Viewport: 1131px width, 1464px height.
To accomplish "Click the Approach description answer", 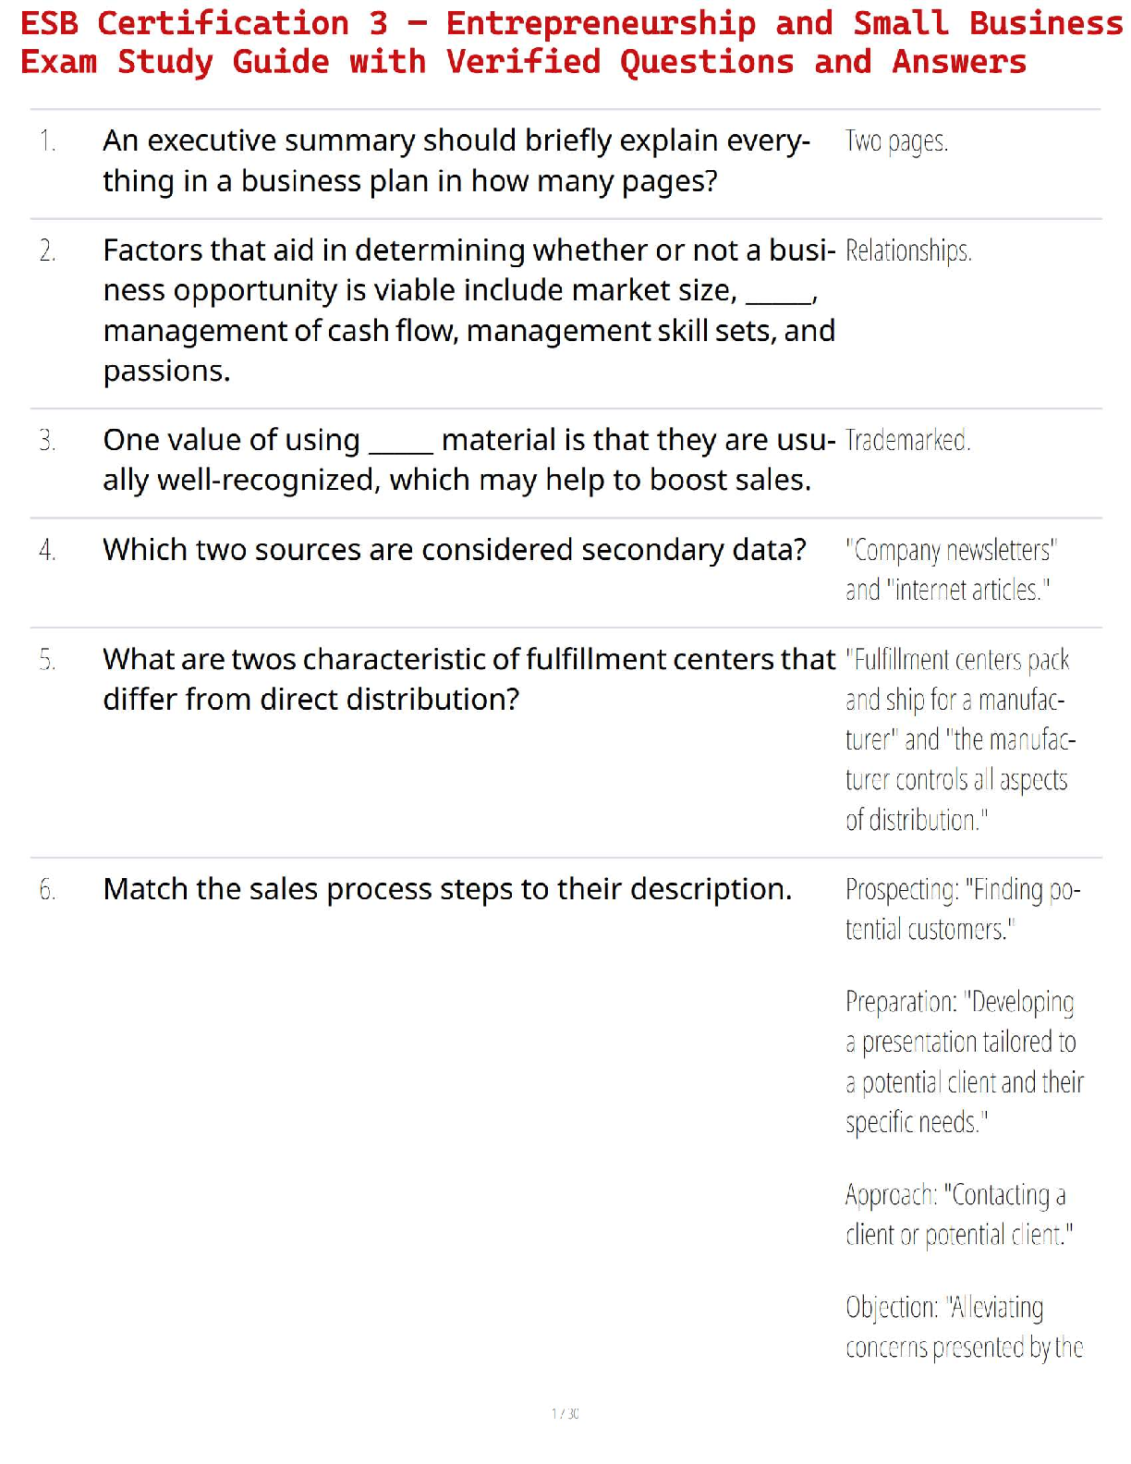I will click(958, 1214).
